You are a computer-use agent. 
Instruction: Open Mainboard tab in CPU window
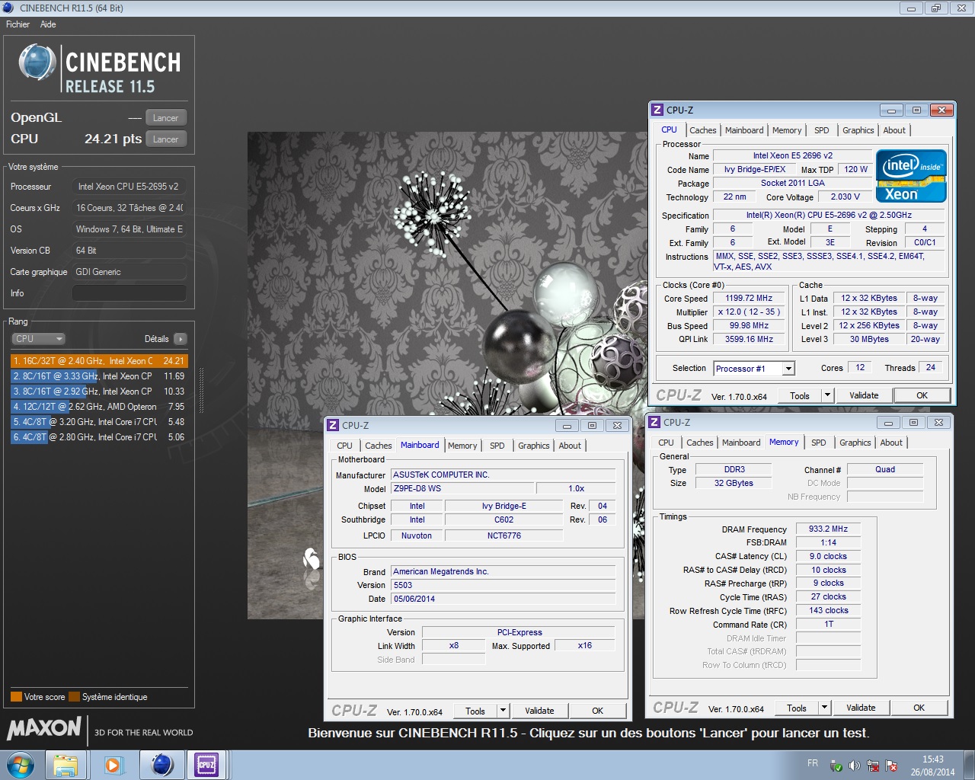click(744, 130)
